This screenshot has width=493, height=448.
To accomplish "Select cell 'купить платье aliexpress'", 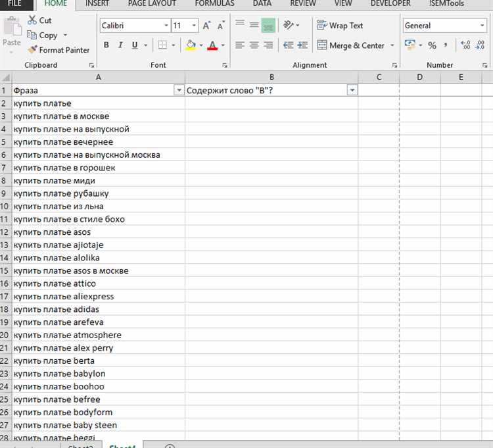I will (x=99, y=296).
